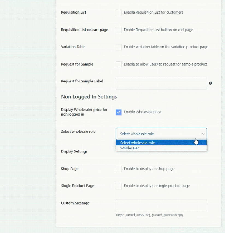Click 'Enable to display on single product page' text
225x233 pixels.
point(157,186)
